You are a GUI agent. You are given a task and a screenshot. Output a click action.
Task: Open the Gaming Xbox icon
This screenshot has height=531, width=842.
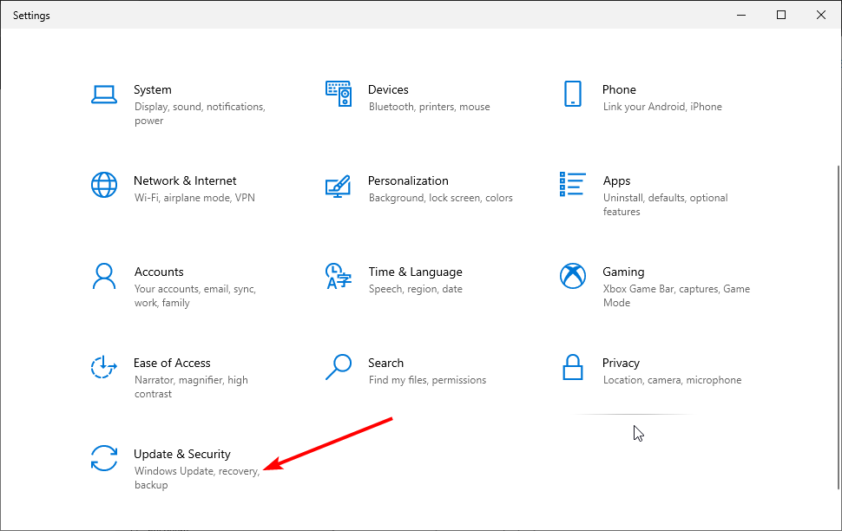click(x=572, y=276)
